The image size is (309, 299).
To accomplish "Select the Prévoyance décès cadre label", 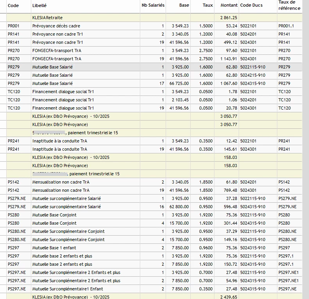I will click(56, 26).
